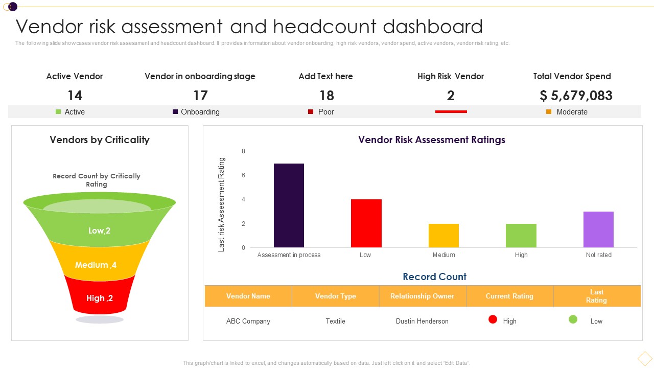Click the Vendor Risk Assessment Ratings title
This screenshot has width=654, height=368.
click(x=432, y=140)
